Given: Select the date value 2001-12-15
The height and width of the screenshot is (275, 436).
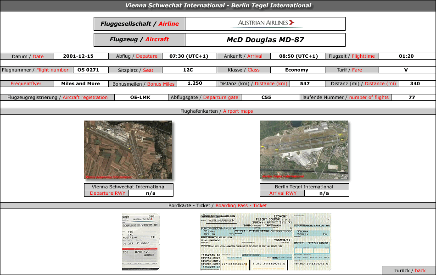Looking at the screenshot, I should (78, 56).
